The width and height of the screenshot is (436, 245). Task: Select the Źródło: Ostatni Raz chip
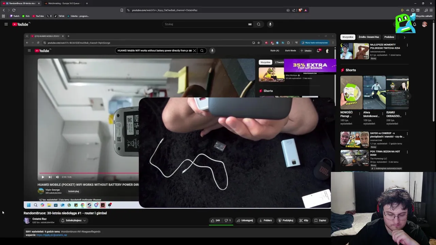[369, 37]
